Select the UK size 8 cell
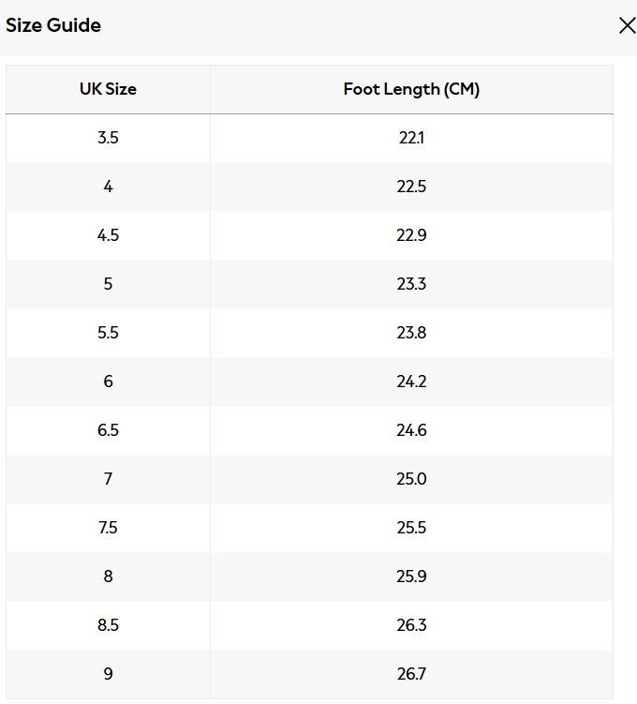 click(108, 577)
